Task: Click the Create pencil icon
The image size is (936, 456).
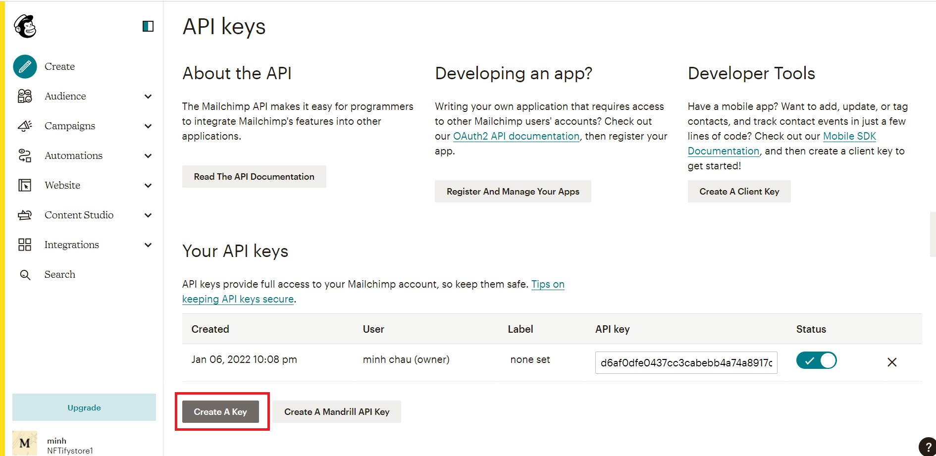Action: click(25, 66)
